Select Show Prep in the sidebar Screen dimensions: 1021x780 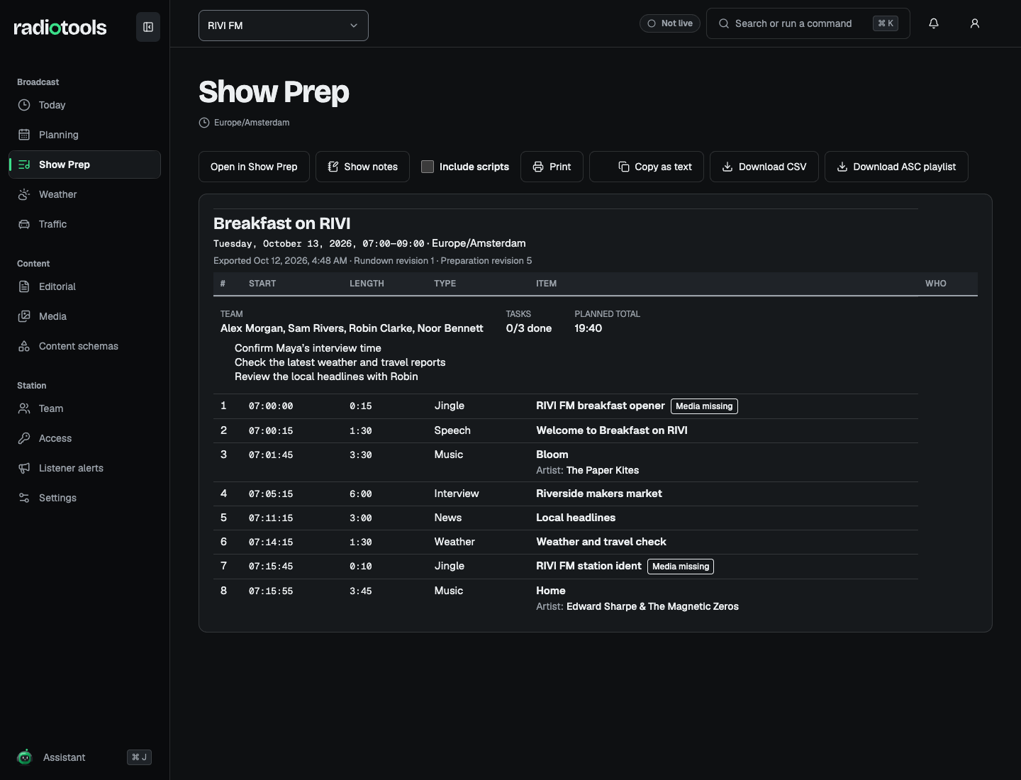(85, 165)
